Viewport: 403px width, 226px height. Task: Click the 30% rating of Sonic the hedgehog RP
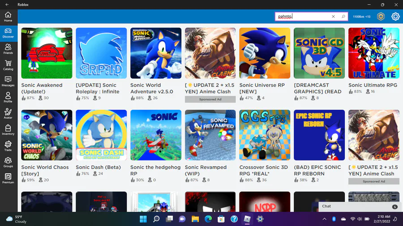(137, 180)
